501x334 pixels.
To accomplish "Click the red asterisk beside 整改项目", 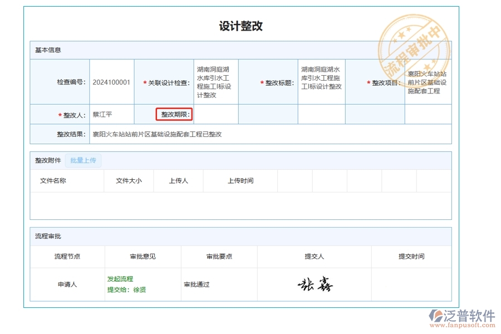I will click(x=369, y=82).
